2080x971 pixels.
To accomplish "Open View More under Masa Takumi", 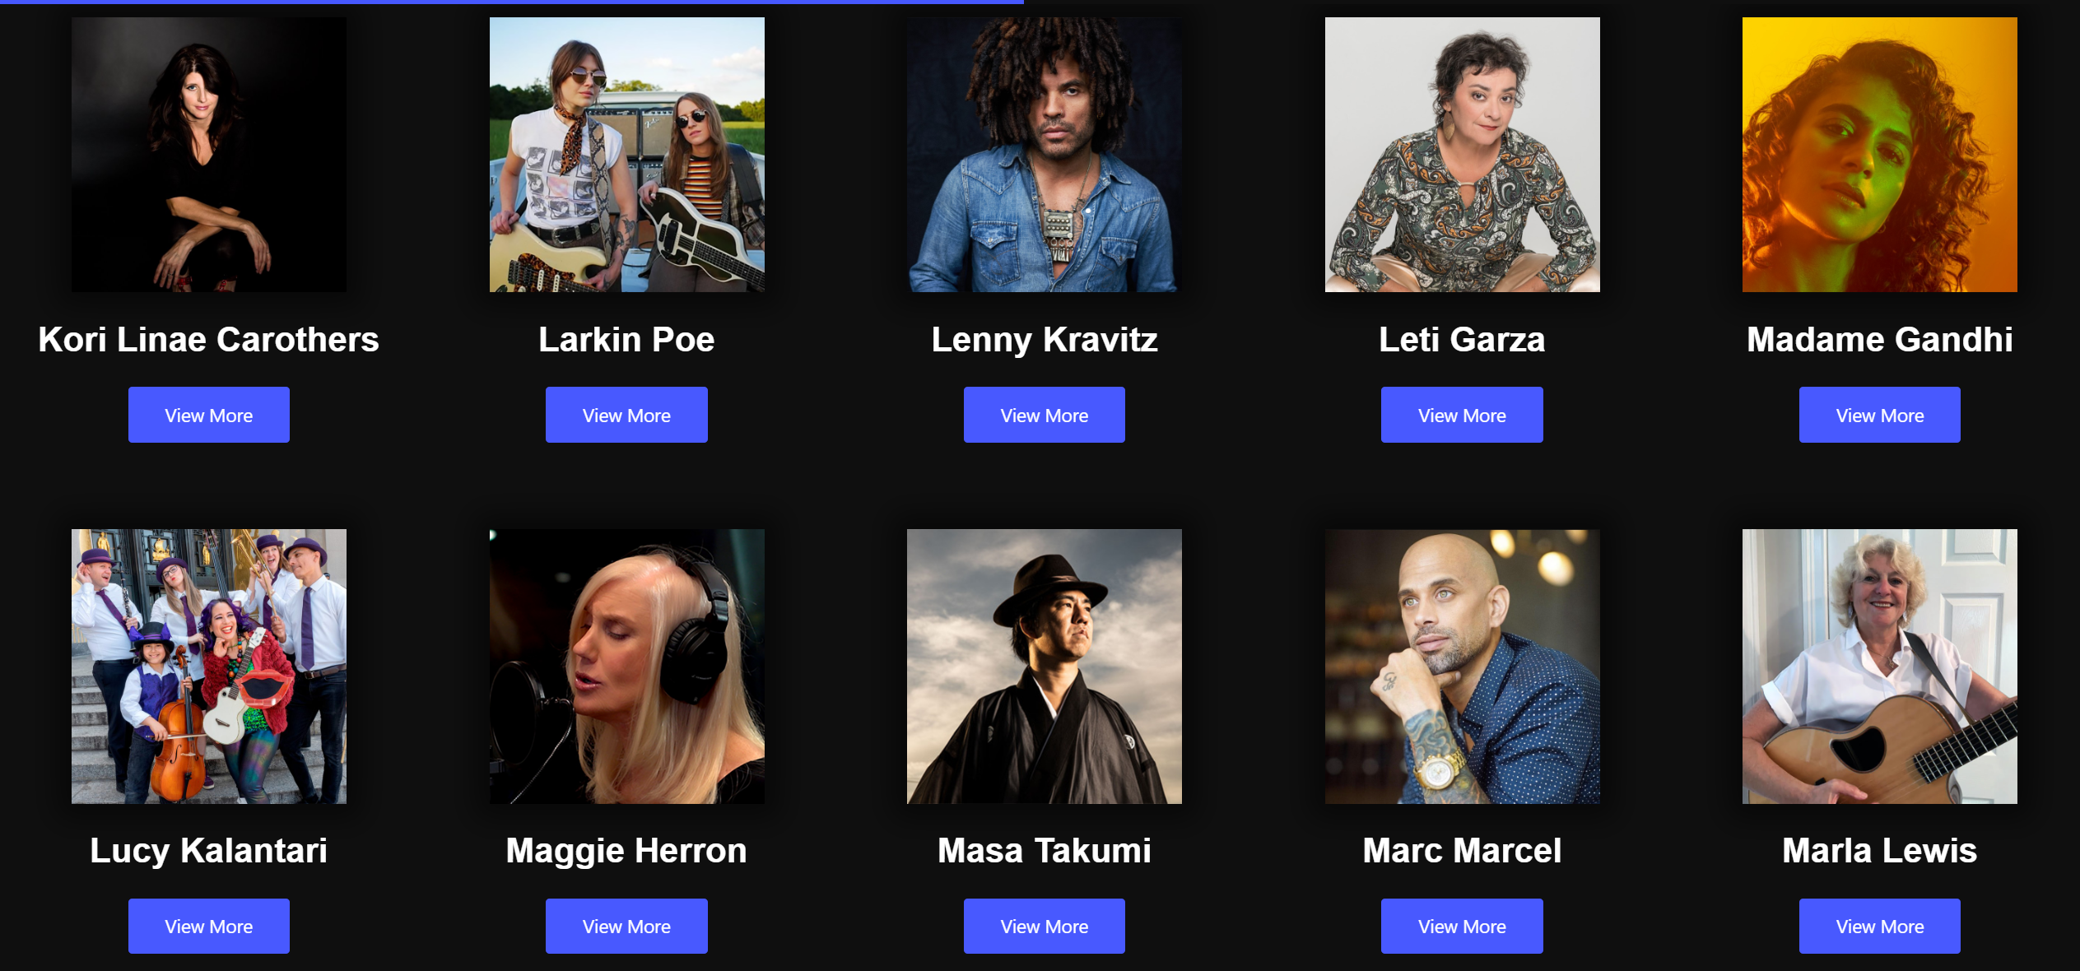I will coord(1044,926).
